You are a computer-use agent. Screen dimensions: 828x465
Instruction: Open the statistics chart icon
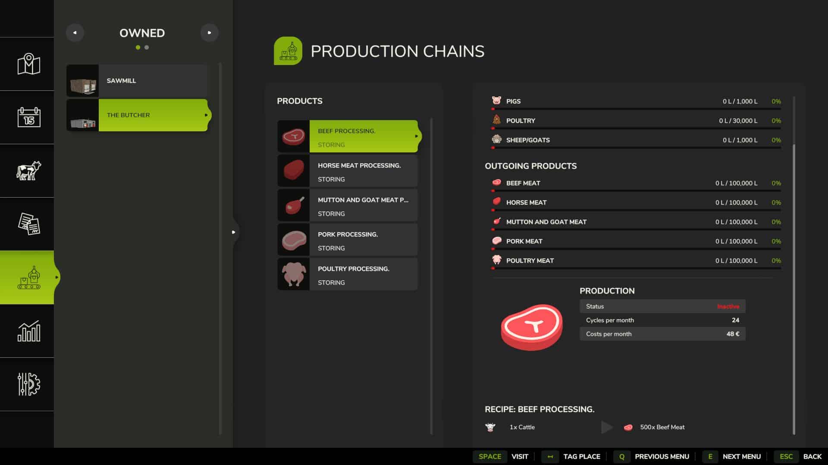28,331
